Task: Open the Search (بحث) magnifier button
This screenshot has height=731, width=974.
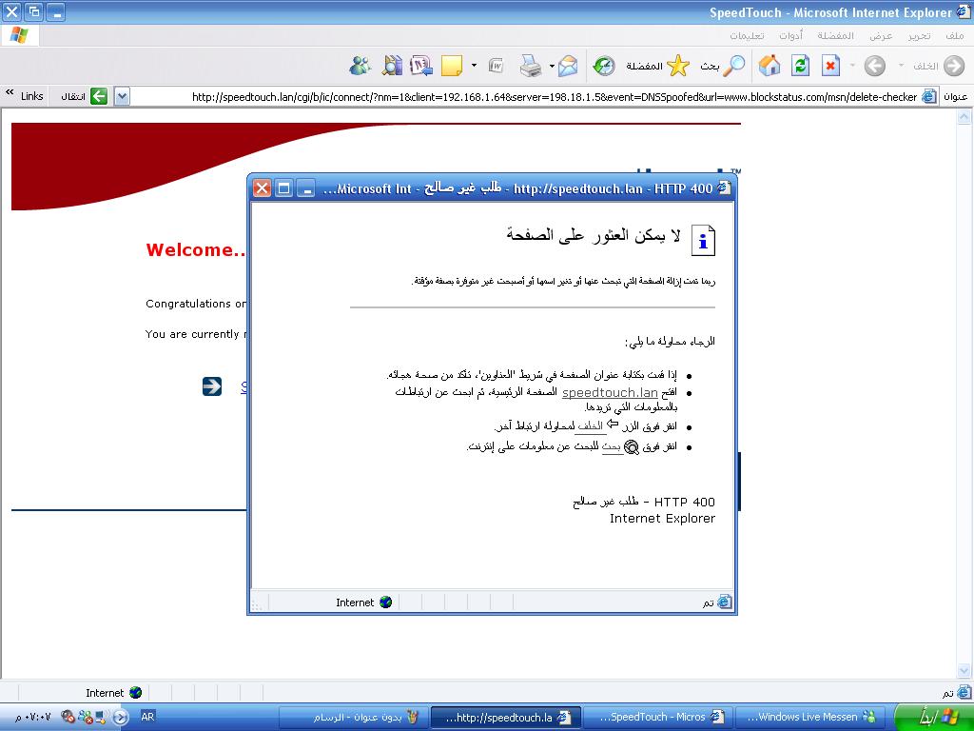Action: coord(723,66)
